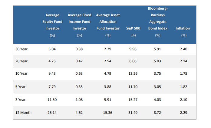Click the 31.49 S&P 500 value
This screenshot has width=211, height=128.
click(133, 113)
